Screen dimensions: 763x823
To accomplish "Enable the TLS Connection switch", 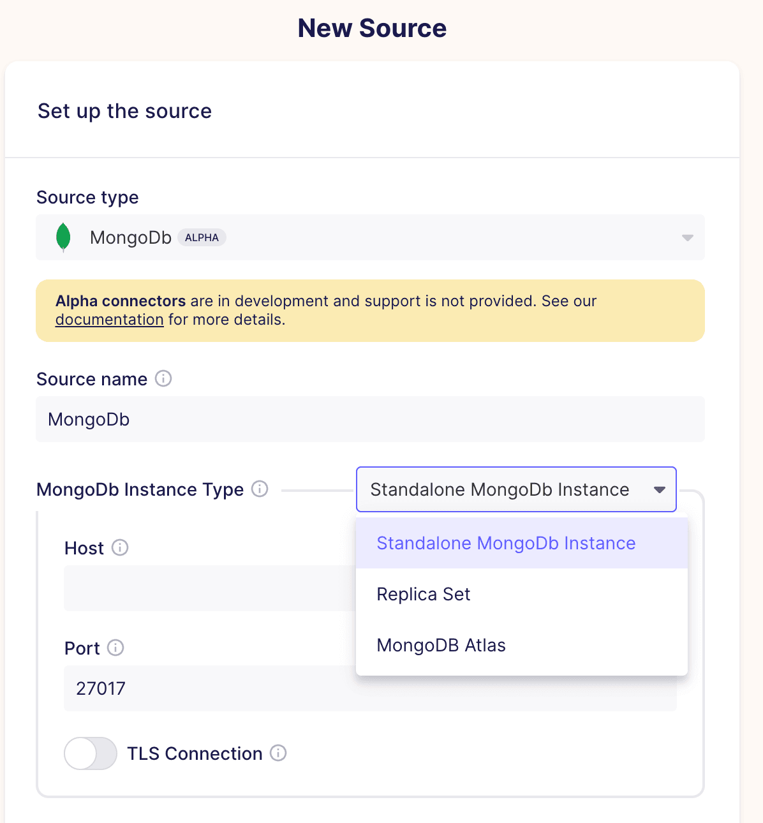I will [91, 753].
